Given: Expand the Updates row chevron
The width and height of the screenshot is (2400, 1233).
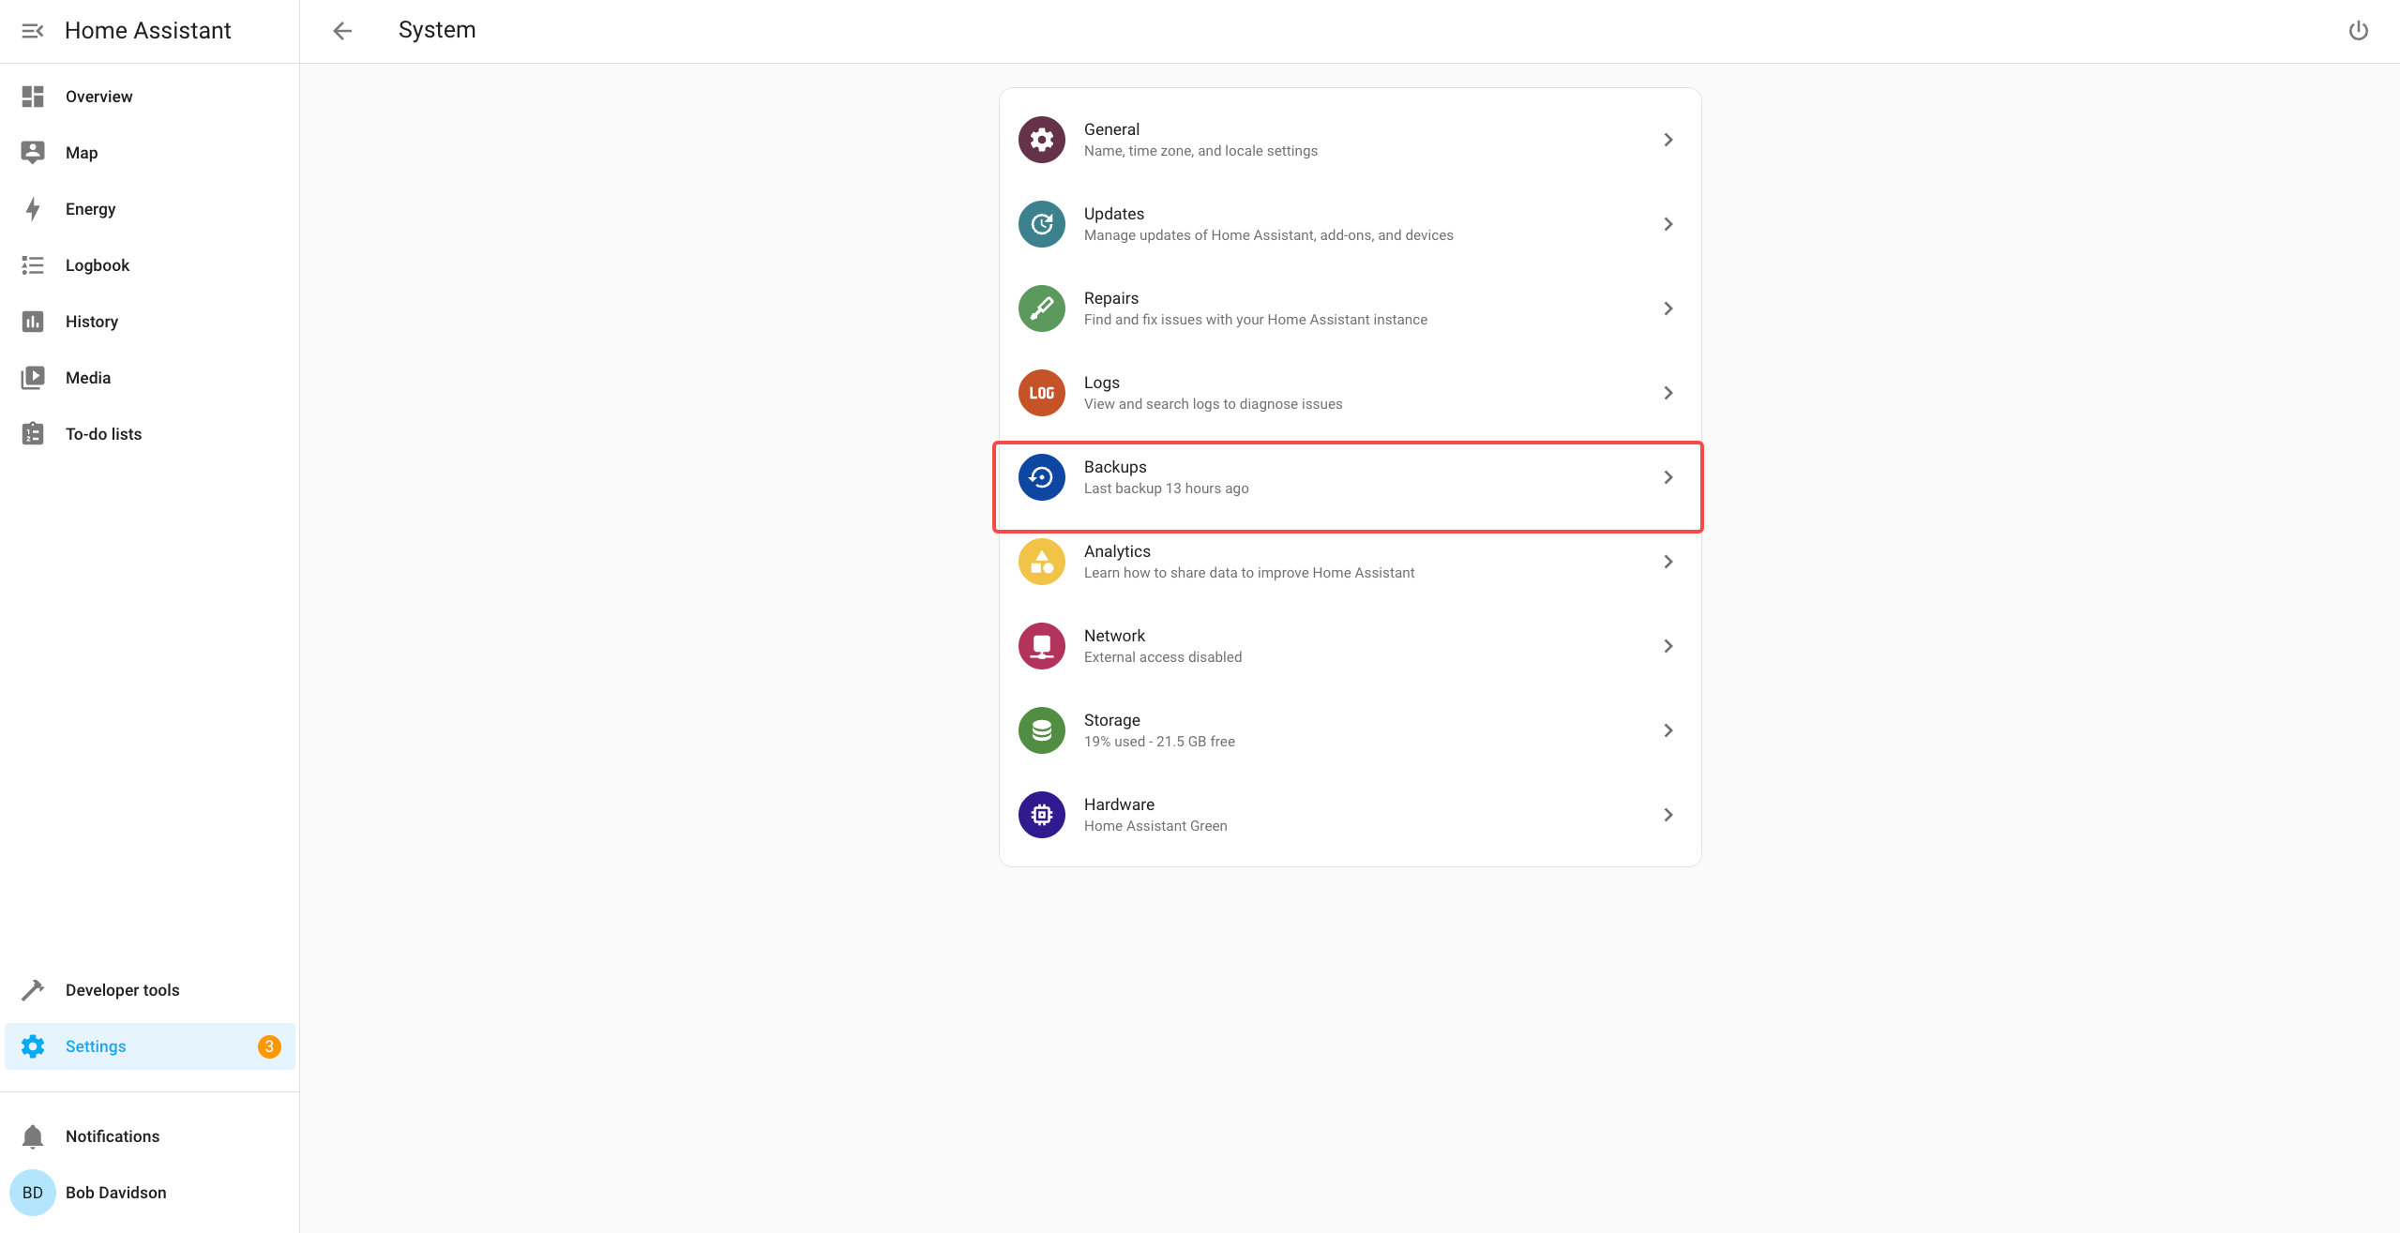Looking at the screenshot, I should (x=1668, y=224).
